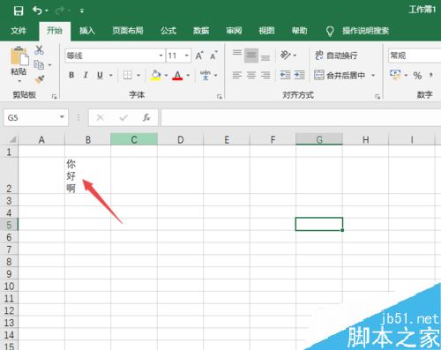Viewport: 441px width, 350px height.
Task: Switch to the 帮助 ribbon tab
Action: click(299, 30)
